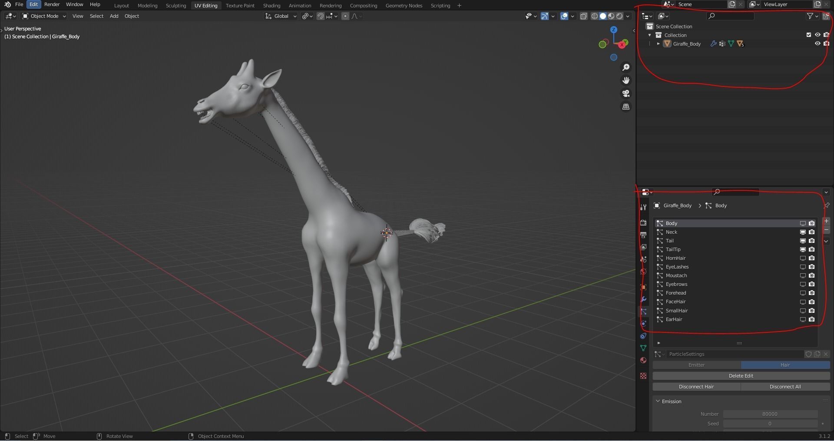Add a particle system slot with plus
Image resolution: width=834 pixels, height=441 pixels.
pyautogui.click(x=826, y=221)
